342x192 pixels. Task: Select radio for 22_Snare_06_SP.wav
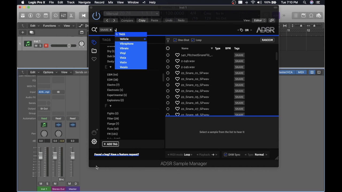click(x=168, y=103)
